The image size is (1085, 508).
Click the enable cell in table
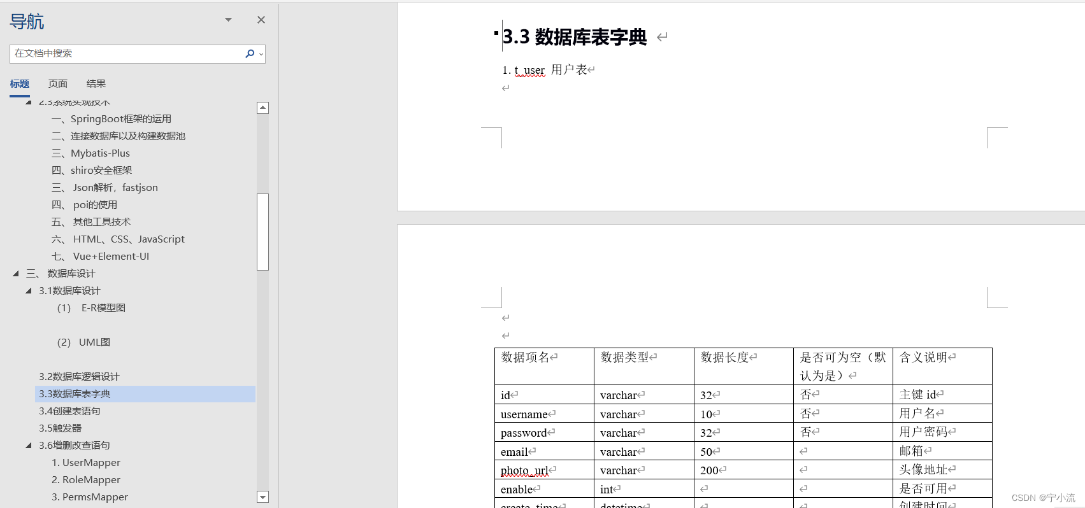coord(544,489)
